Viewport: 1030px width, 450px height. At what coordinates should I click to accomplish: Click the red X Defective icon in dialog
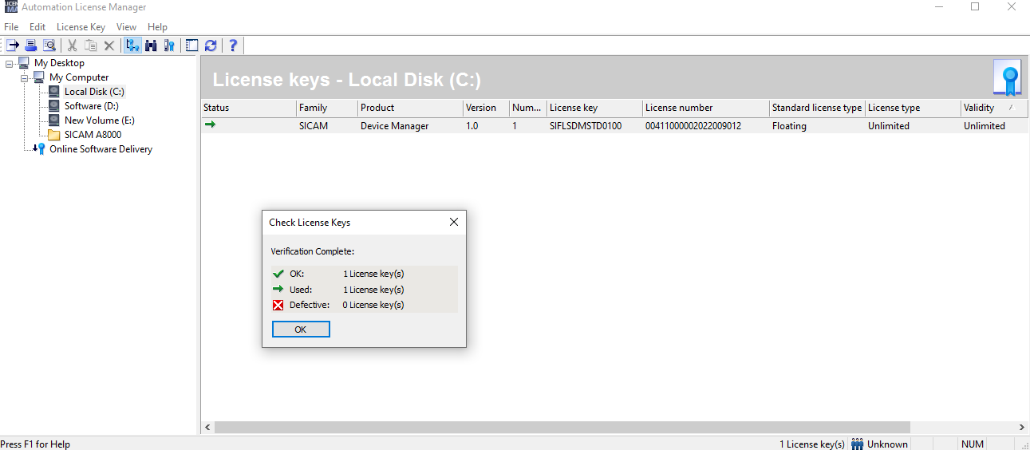pyautogui.click(x=278, y=305)
